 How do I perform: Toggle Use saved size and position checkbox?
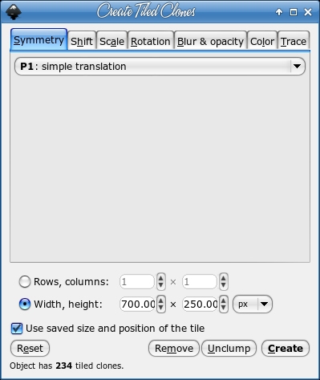[x=17, y=329]
